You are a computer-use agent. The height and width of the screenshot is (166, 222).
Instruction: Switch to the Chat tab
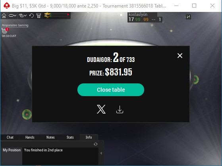10,137
